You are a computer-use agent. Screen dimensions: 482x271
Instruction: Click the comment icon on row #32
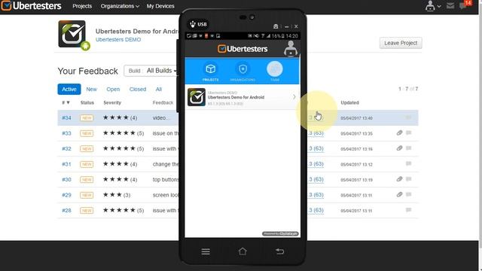408,148
